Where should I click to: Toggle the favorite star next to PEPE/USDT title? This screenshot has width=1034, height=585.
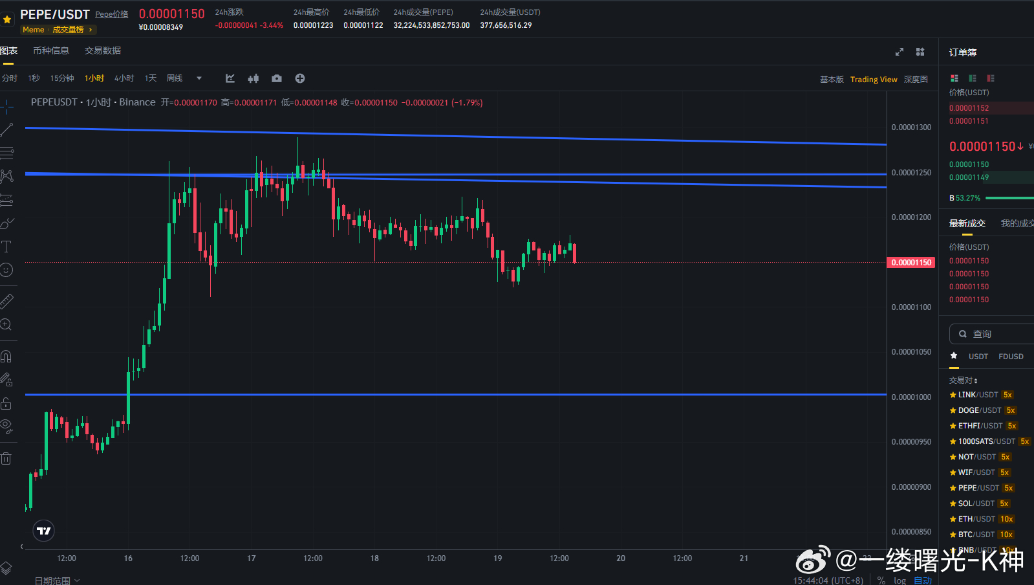pyautogui.click(x=7, y=19)
